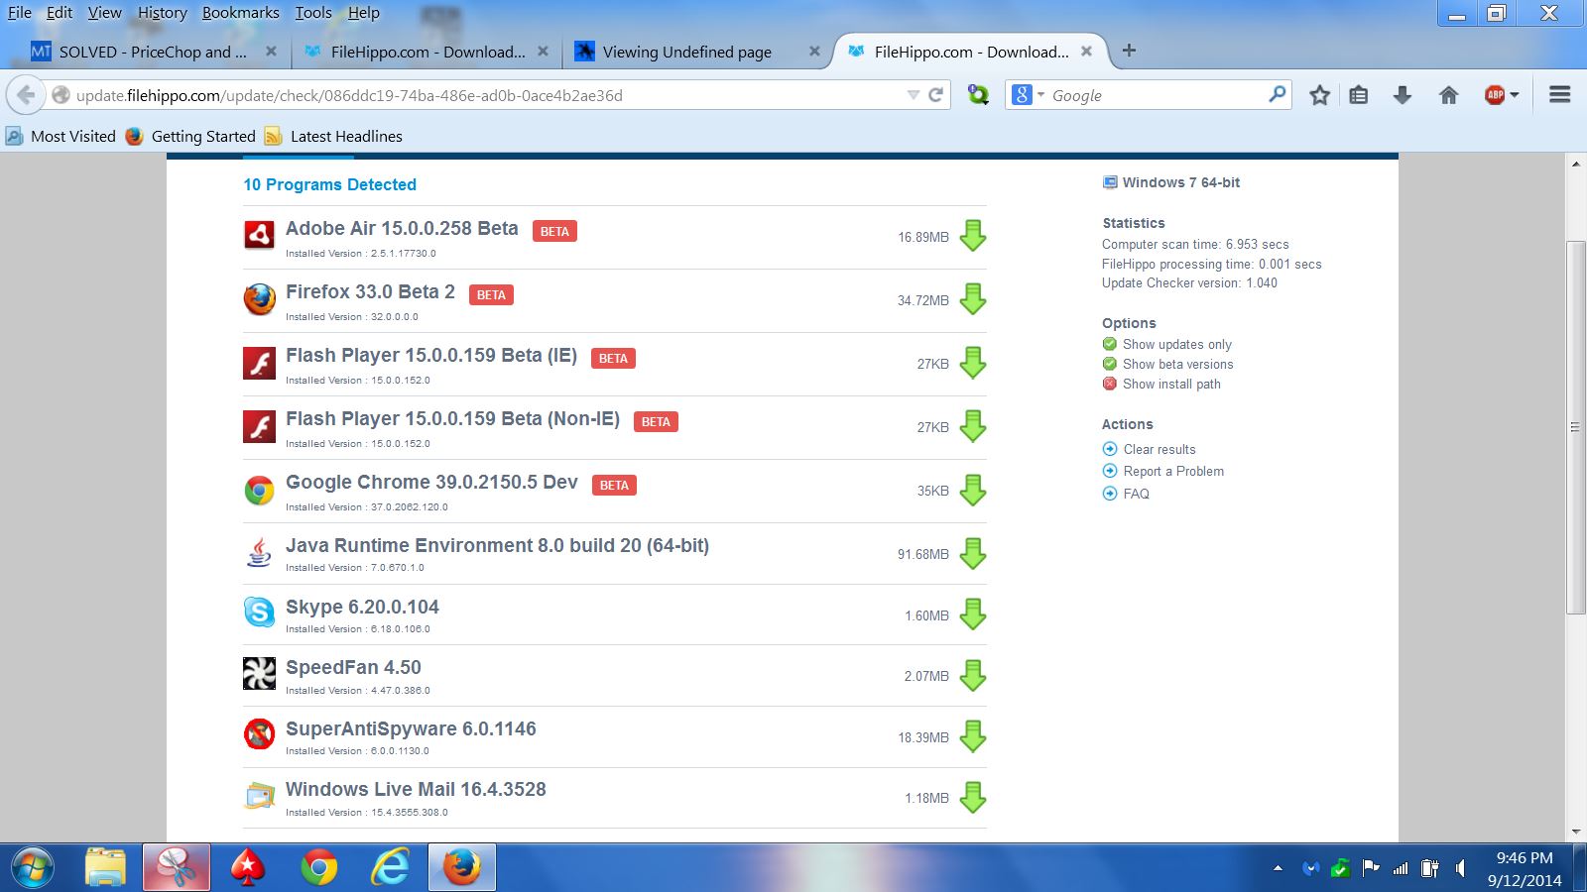This screenshot has width=1587, height=892.
Task: Open Skype 6.20.0.104 title link
Action: click(362, 607)
